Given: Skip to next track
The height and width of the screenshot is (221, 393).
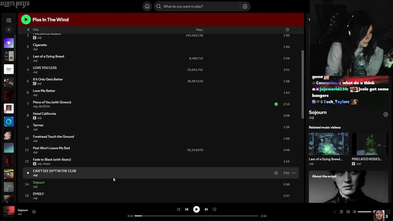Looking at the screenshot, I should [x=206, y=209].
